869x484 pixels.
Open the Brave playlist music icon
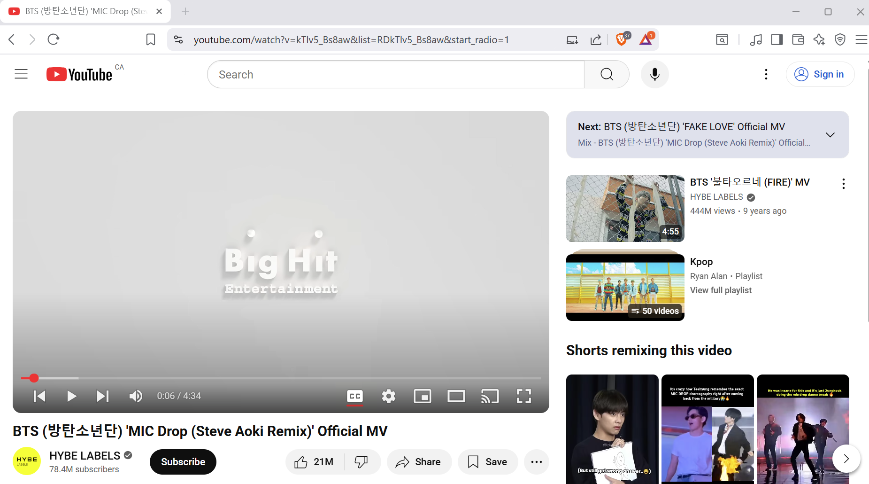point(756,39)
